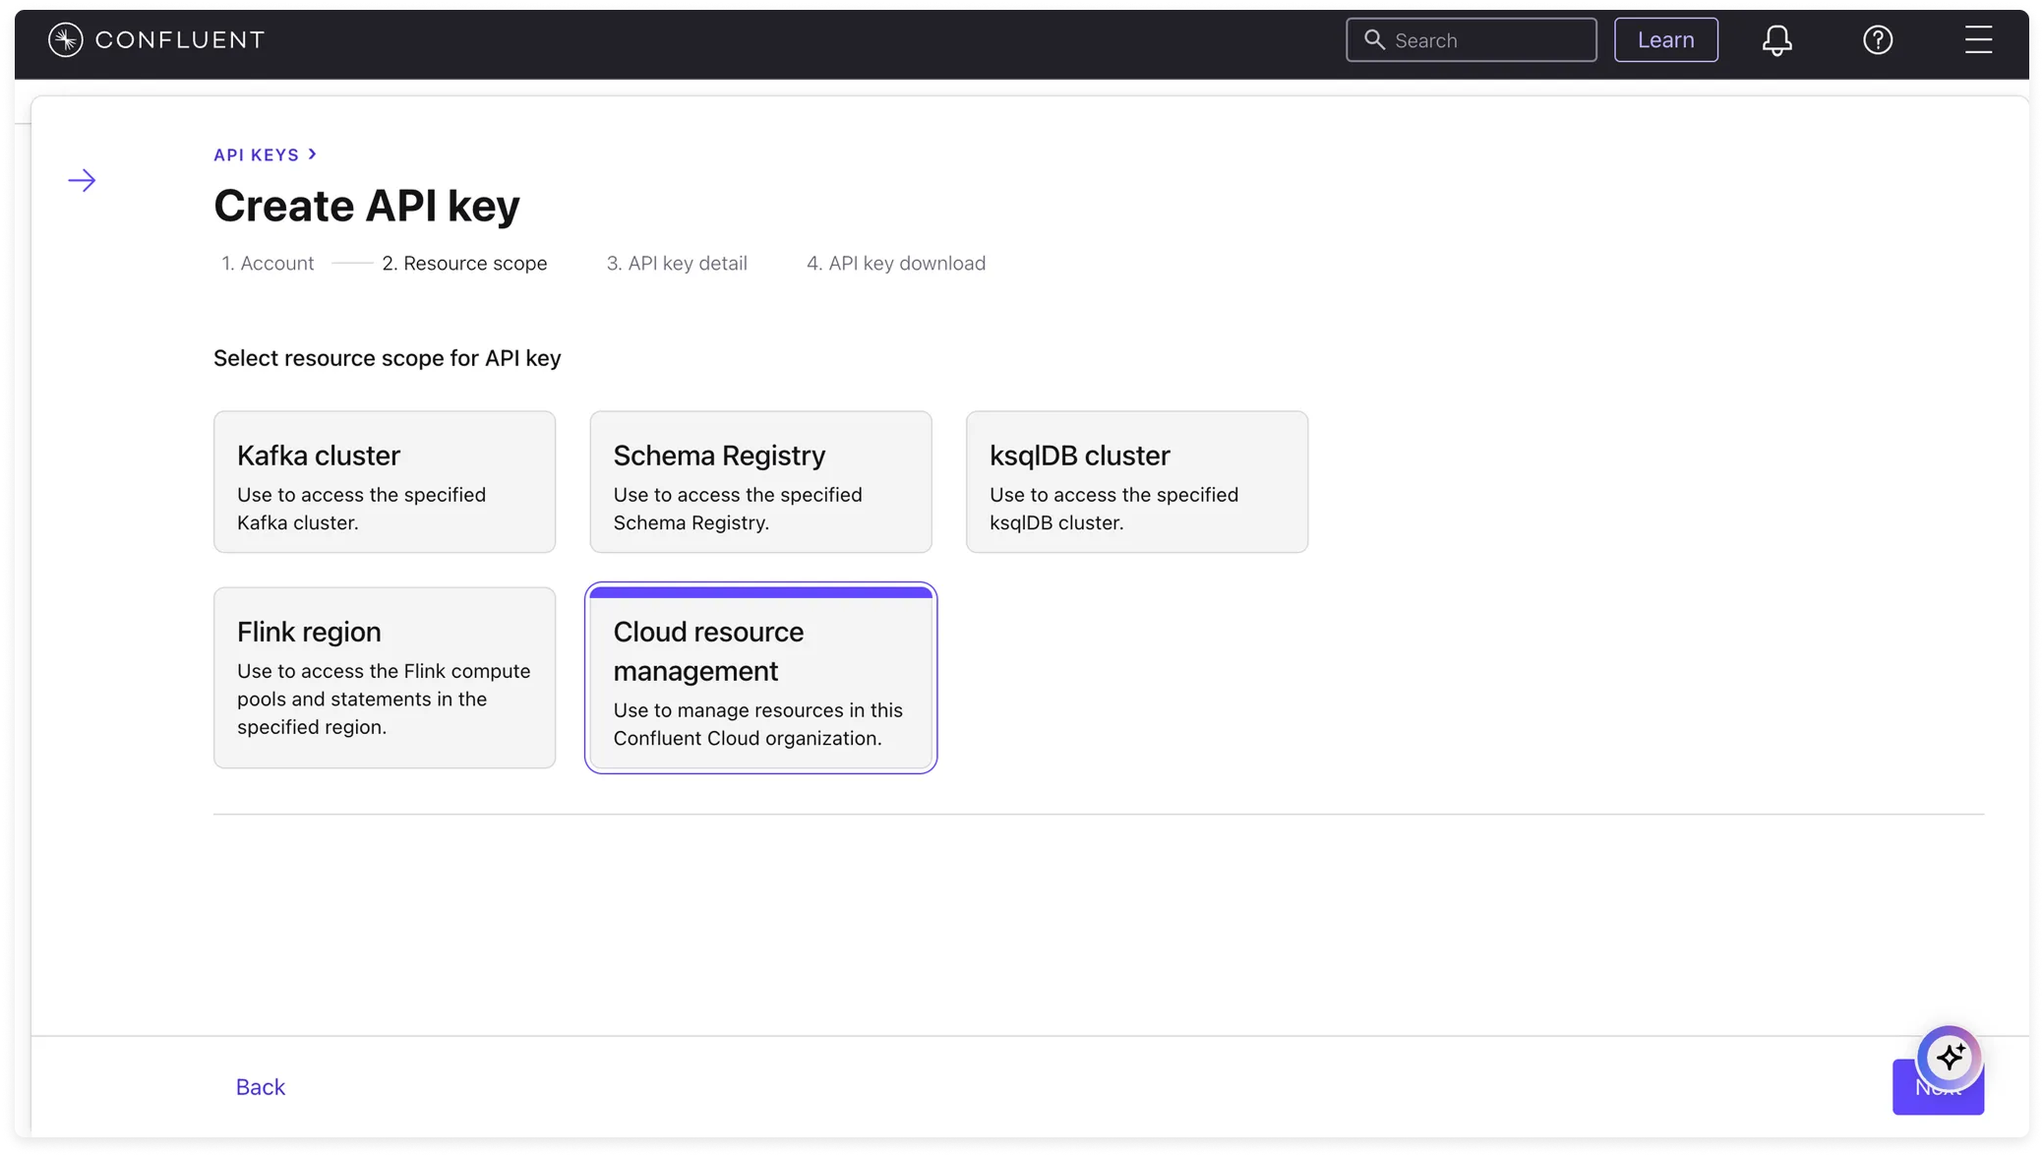The width and height of the screenshot is (2044, 1157).
Task: Click the Back link
Action: pos(261,1087)
